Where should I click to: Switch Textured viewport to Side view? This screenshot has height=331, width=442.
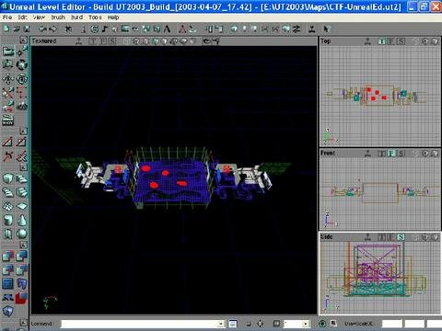pyautogui.click(x=112, y=41)
